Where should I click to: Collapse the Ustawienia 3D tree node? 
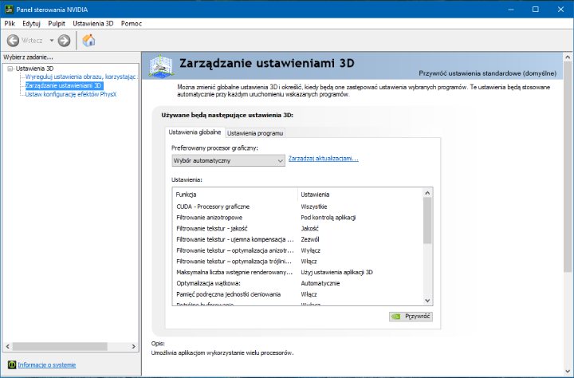(x=10, y=69)
